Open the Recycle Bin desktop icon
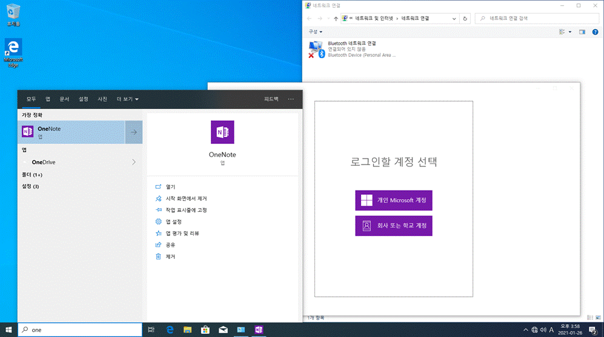The height and width of the screenshot is (337, 604). (x=13, y=15)
